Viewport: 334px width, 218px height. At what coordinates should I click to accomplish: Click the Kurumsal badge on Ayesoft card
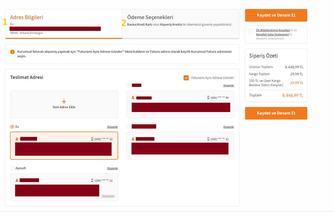coord(108,196)
